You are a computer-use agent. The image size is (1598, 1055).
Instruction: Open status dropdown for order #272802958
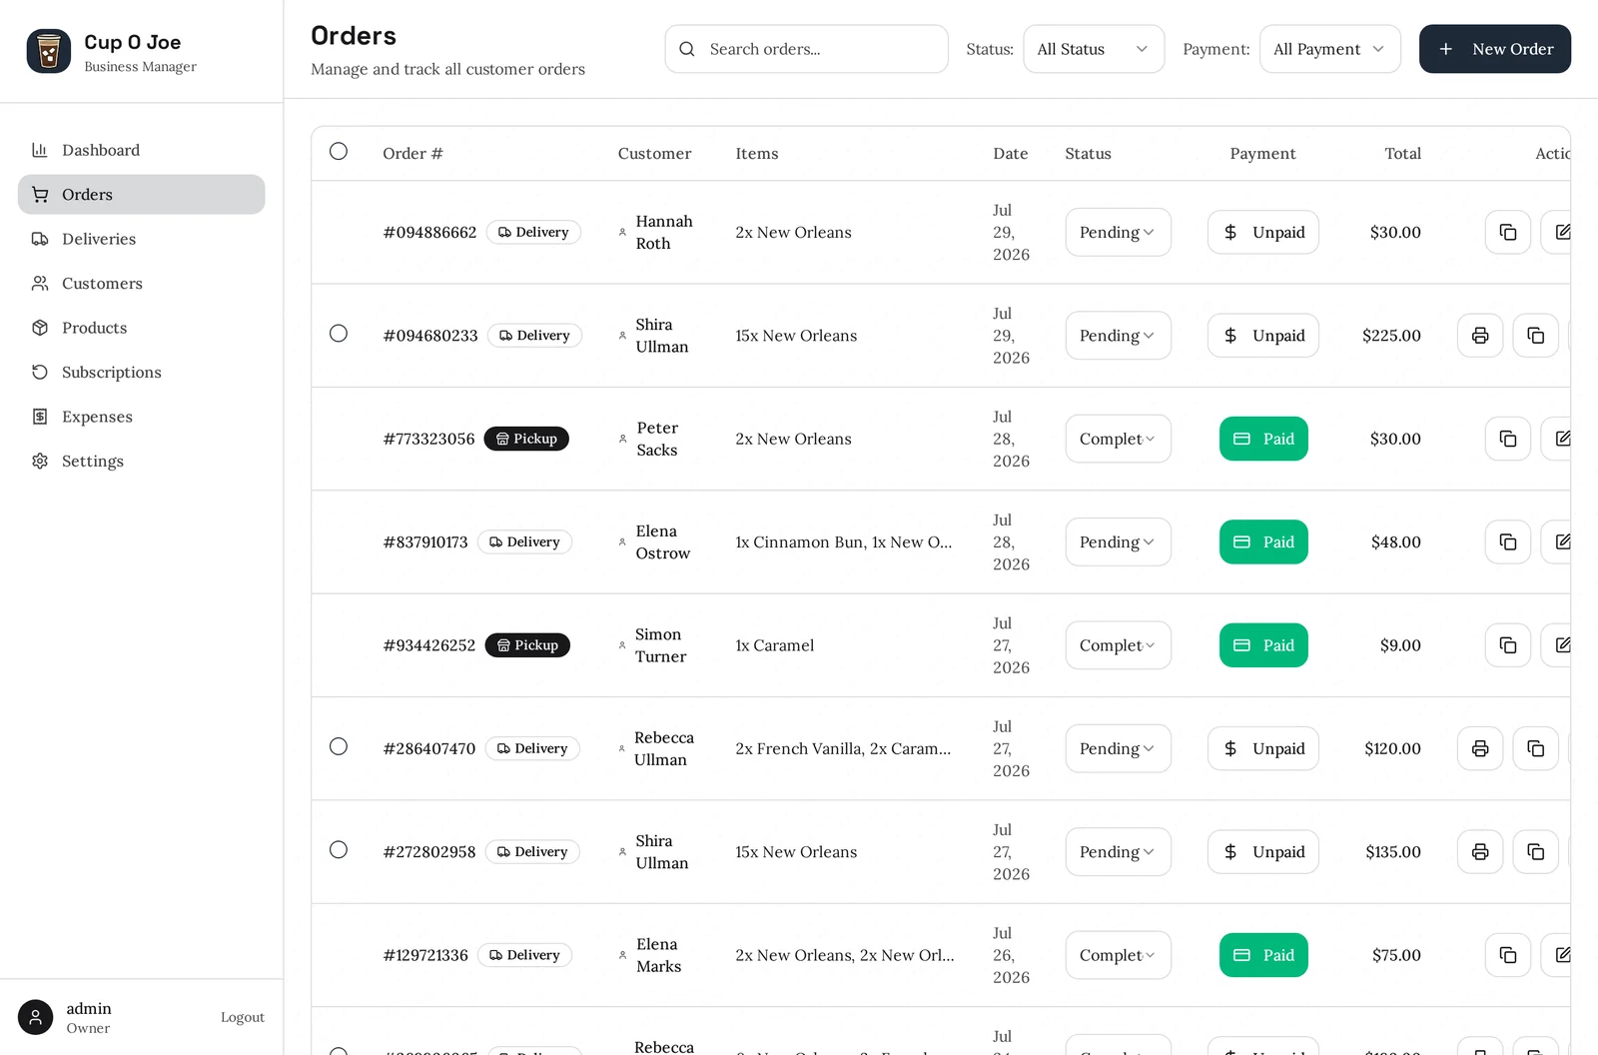click(1118, 852)
